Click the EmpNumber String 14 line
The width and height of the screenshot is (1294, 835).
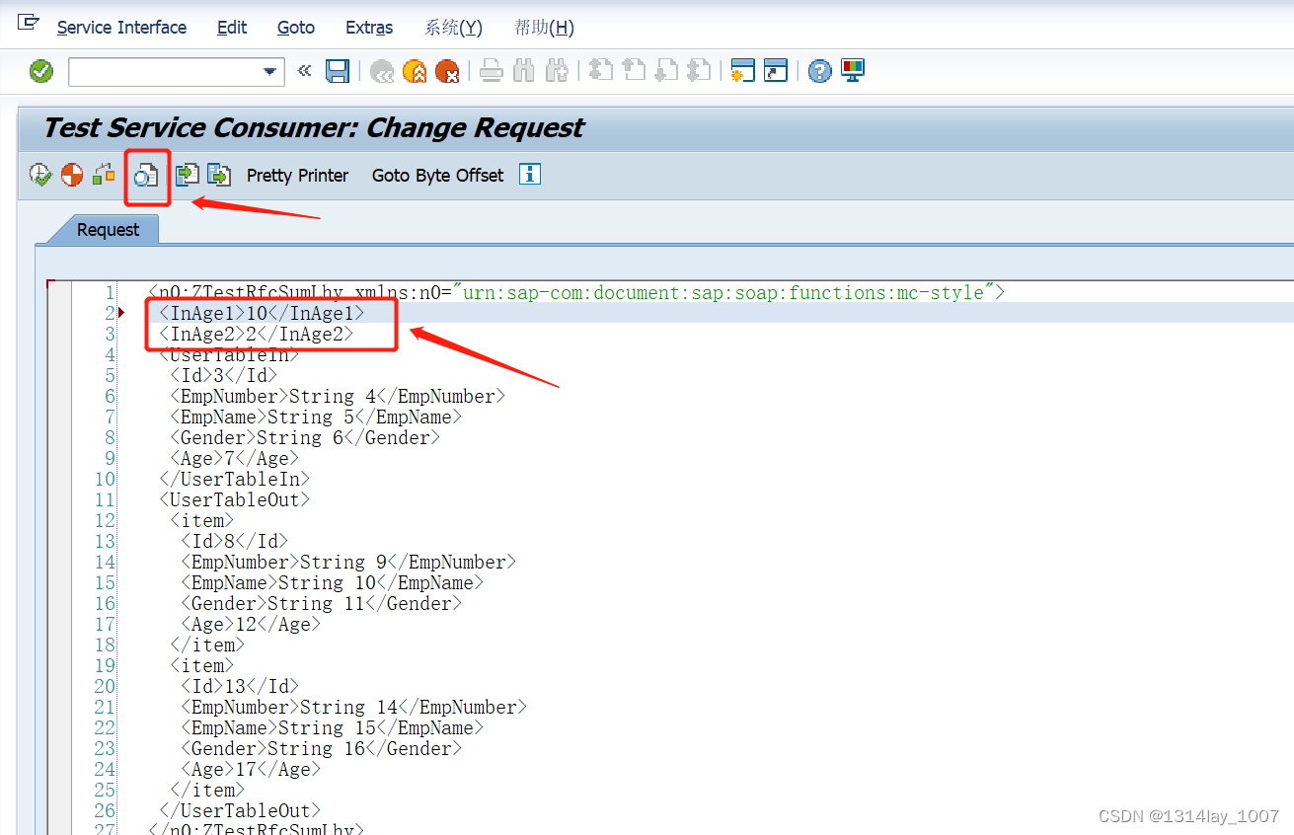[x=353, y=707]
